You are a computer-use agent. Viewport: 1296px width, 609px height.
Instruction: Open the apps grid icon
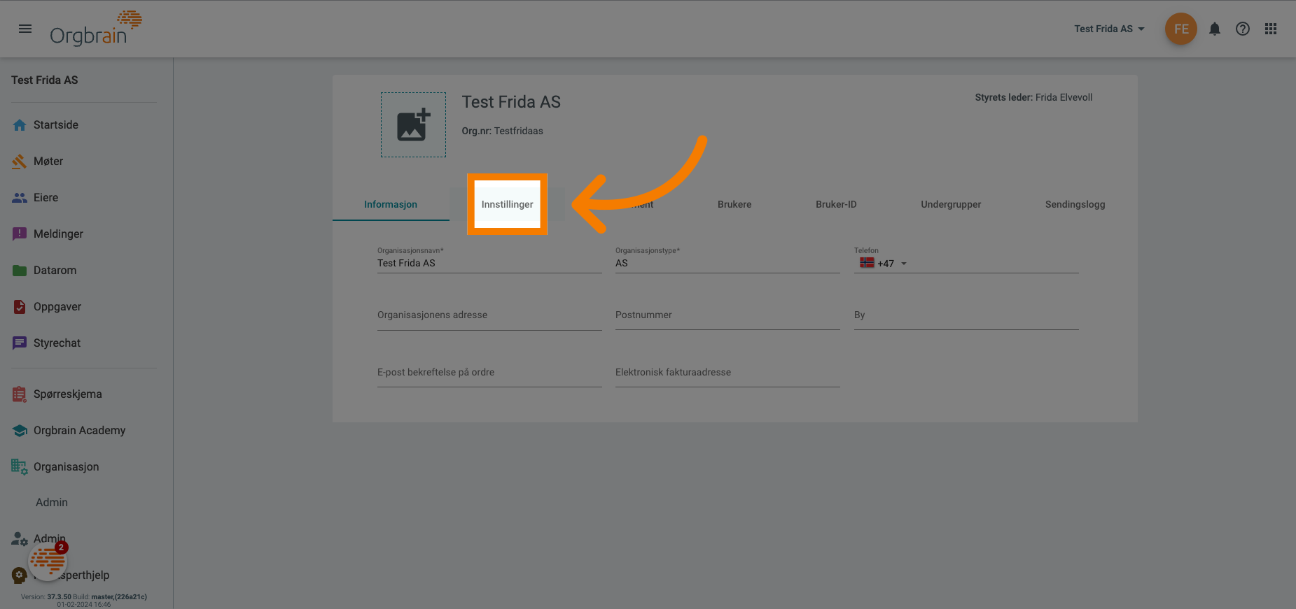click(x=1271, y=29)
